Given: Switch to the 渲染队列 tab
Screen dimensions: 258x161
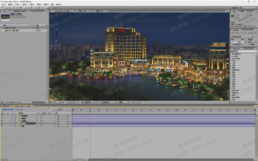Looking at the screenshot, I should [6, 106].
